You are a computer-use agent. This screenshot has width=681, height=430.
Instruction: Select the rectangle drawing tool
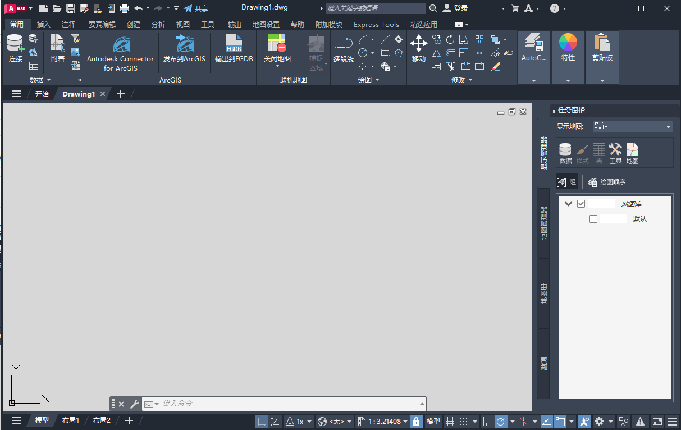point(384,53)
